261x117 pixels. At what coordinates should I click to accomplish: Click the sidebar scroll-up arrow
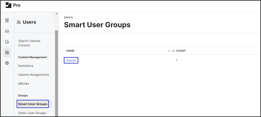pos(56,14)
